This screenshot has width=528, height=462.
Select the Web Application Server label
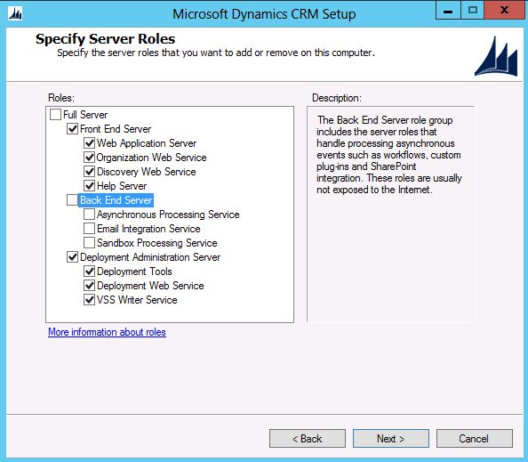point(147,143)
